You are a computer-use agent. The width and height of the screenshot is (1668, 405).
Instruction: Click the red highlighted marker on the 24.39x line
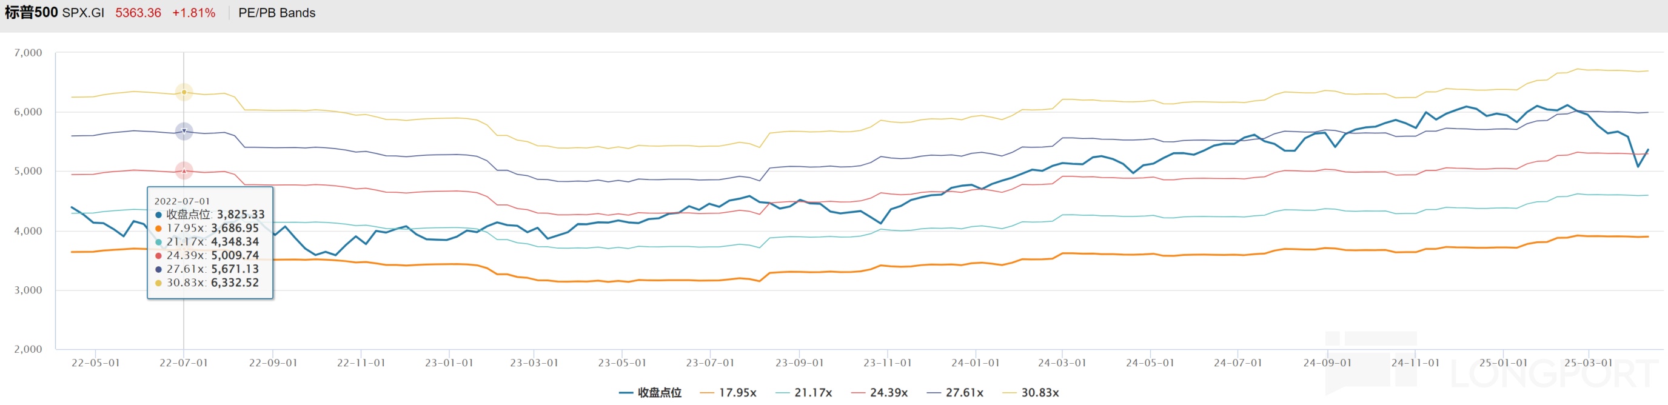tap(184, 171)
